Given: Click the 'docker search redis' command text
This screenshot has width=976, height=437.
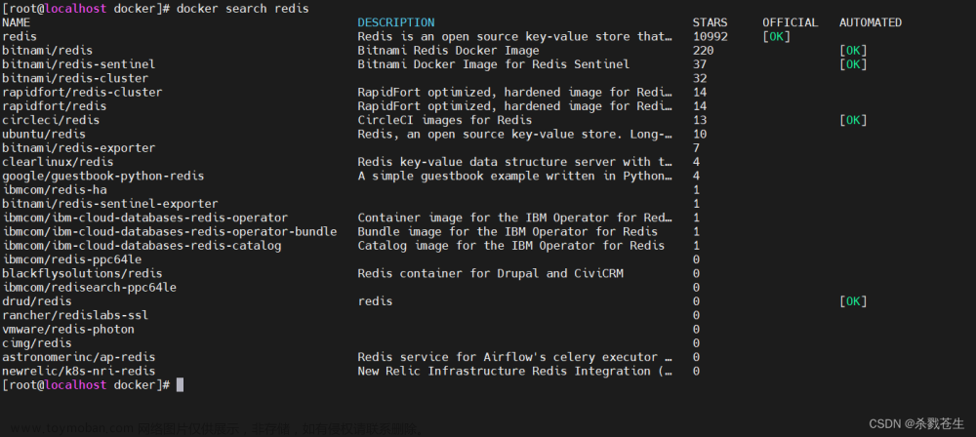Looking at the screenshot, I should click(x=242, y=9).
